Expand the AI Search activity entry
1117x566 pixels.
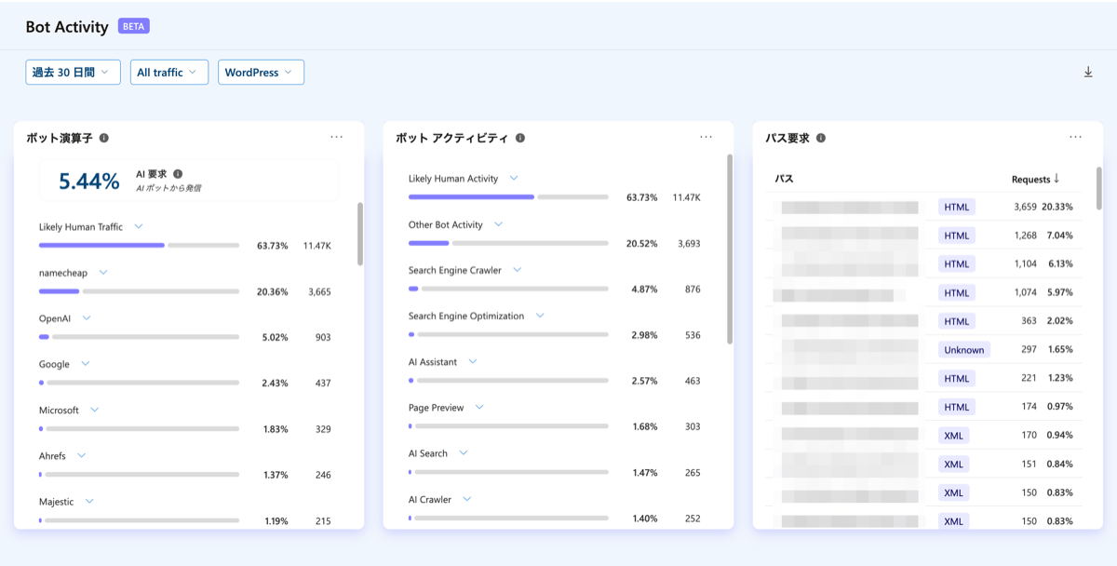click(462, 452)
